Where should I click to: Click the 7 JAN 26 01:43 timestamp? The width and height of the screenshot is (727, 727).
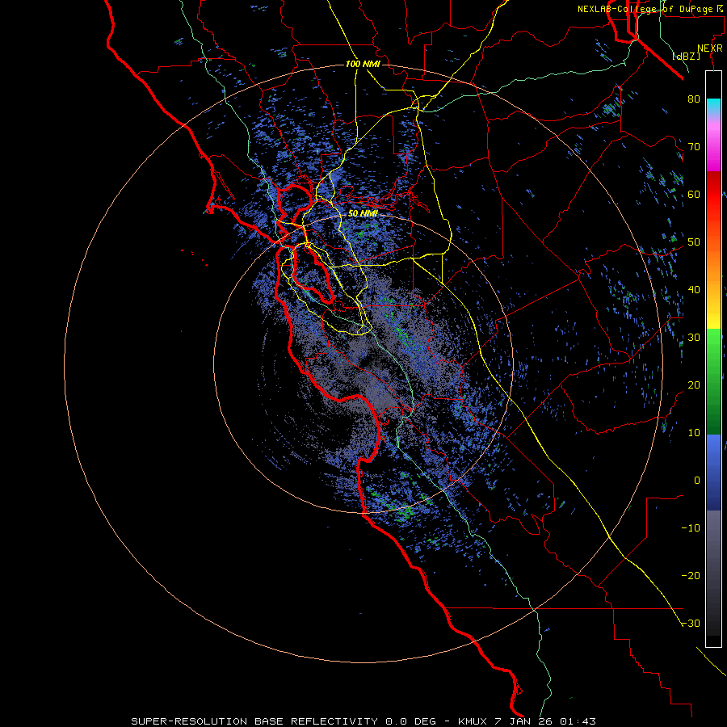(547, 721)
